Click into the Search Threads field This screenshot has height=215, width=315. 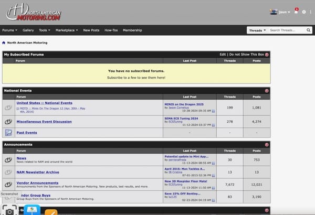click(x=287, y=30)
